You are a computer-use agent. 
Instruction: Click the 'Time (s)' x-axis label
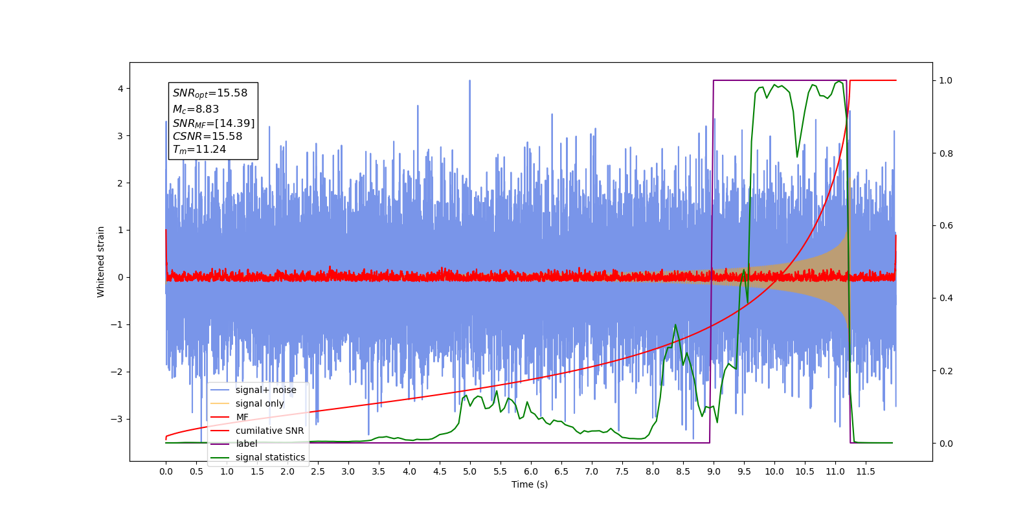coord(530,484)
